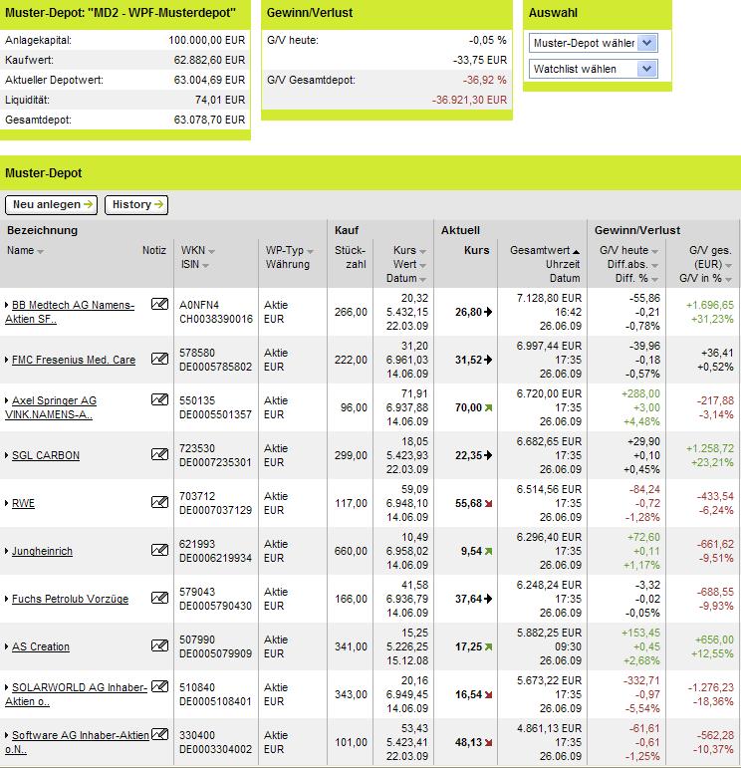741x768 pixels.
Task: Open Software AG Inhaber-Aktien link
Action: coord(77,742)
